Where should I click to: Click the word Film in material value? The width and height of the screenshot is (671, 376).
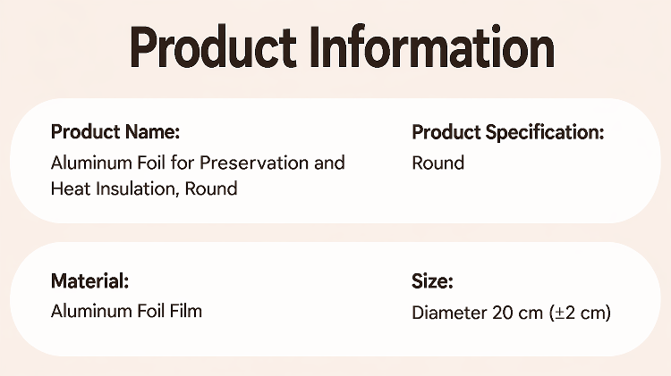[186, 311]
